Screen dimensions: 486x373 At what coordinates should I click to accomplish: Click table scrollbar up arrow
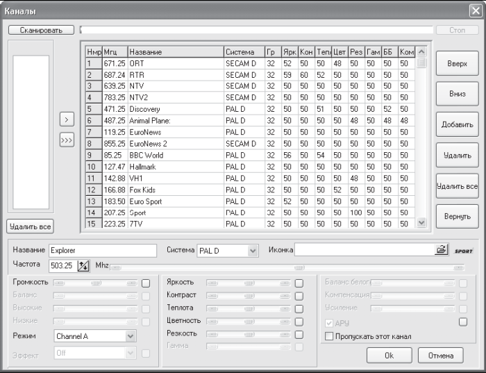point(421,52)
